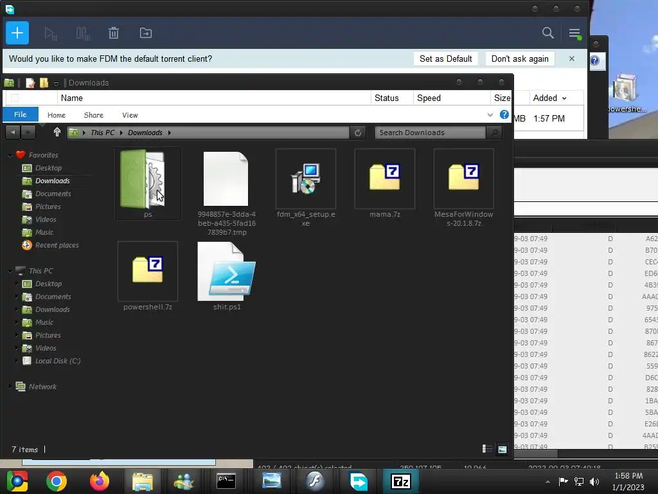Image resolution: width=658 pixels, height=494 pixels.
Task: Expand the Network tree node
Action: (x=10, y=387)
